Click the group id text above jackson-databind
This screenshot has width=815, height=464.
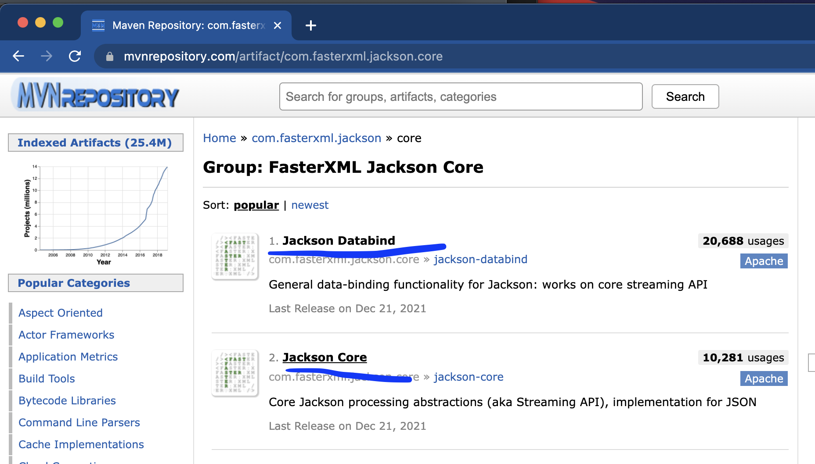[344, 259]
